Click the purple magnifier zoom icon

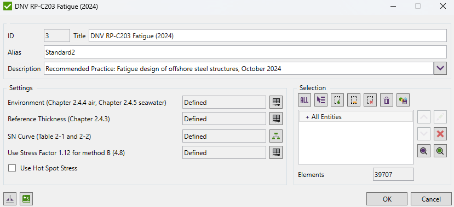pyautogui.click(x=424, y=151)
